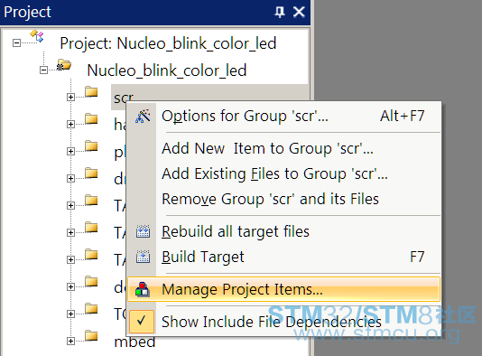
Task: Click the project workspace icon
Action: tap(37, 36)
